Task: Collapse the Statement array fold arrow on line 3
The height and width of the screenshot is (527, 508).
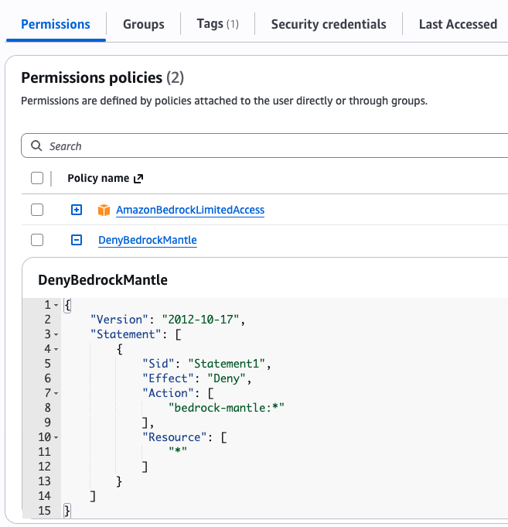Action: [56, 335]
